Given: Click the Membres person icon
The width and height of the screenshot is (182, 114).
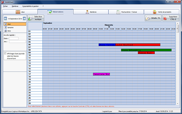Looking at the screenshot, I should (x=87, y=12).
